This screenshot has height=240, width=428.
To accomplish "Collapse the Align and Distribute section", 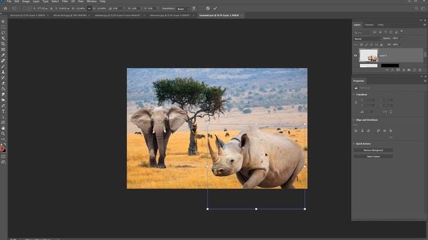I will pos(354,120).
